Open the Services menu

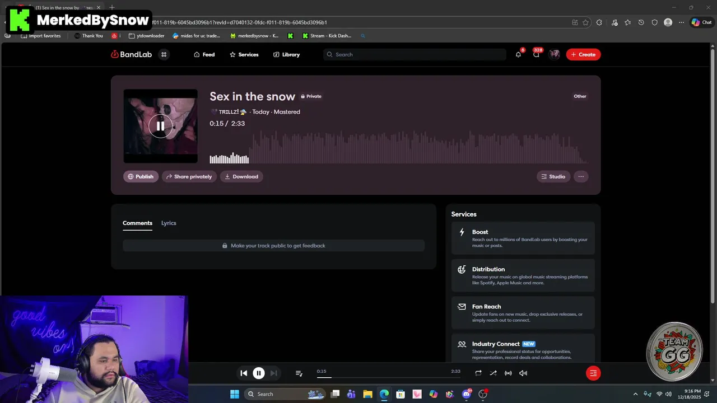[244, 54]
